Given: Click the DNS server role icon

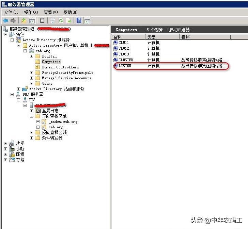Looking at the screenshot, I should (18, 94).
